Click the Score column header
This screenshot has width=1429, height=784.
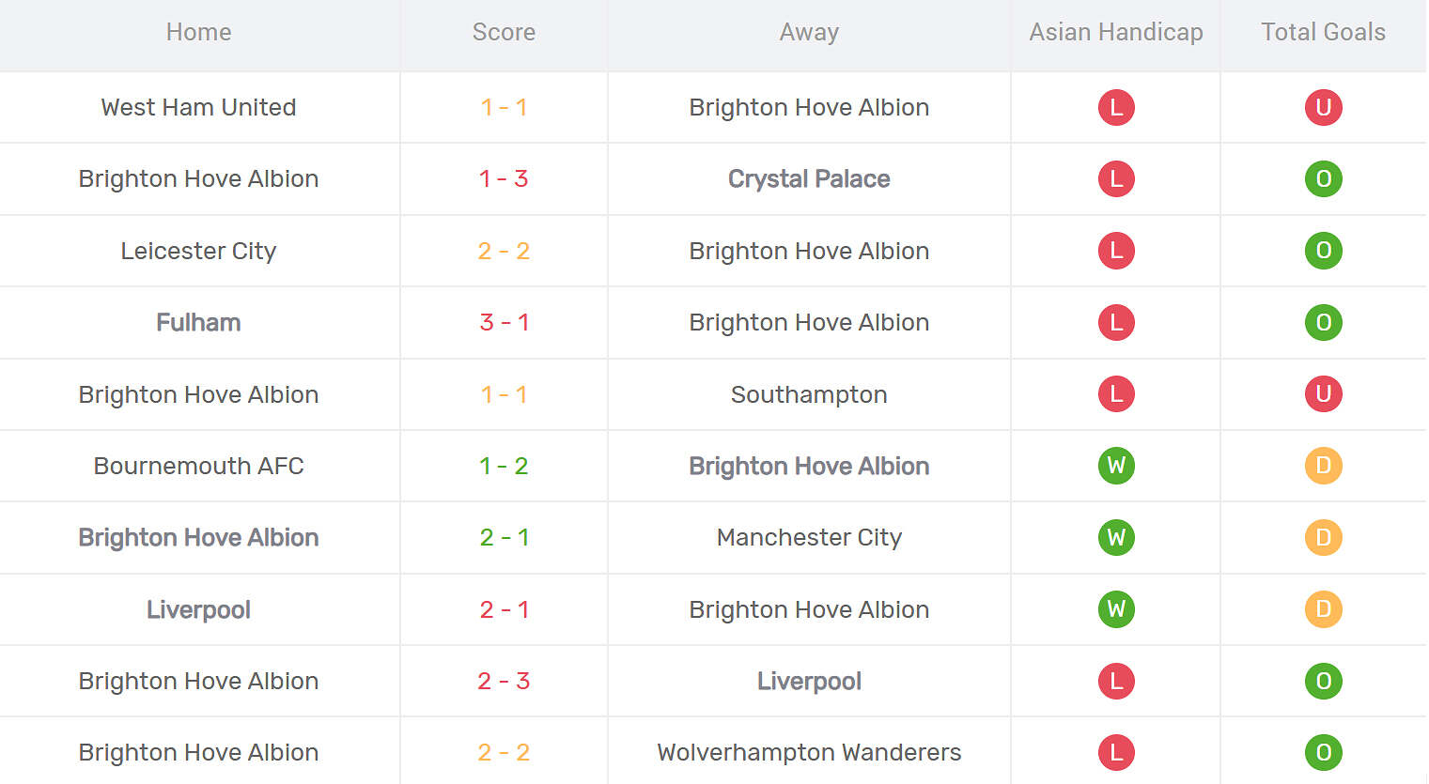pyautogui.click(x=504, y=32)
